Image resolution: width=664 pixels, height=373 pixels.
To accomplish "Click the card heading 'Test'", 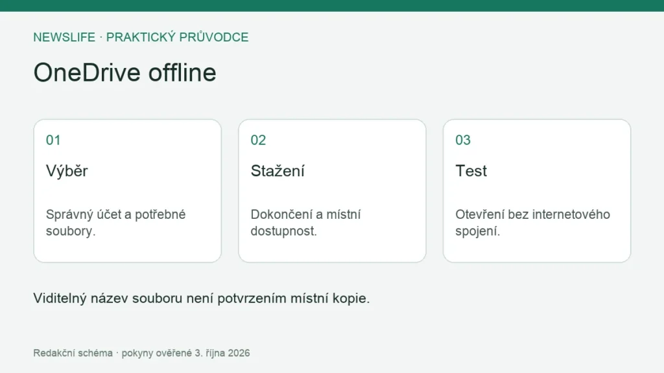I will click(x=471, y=171).
